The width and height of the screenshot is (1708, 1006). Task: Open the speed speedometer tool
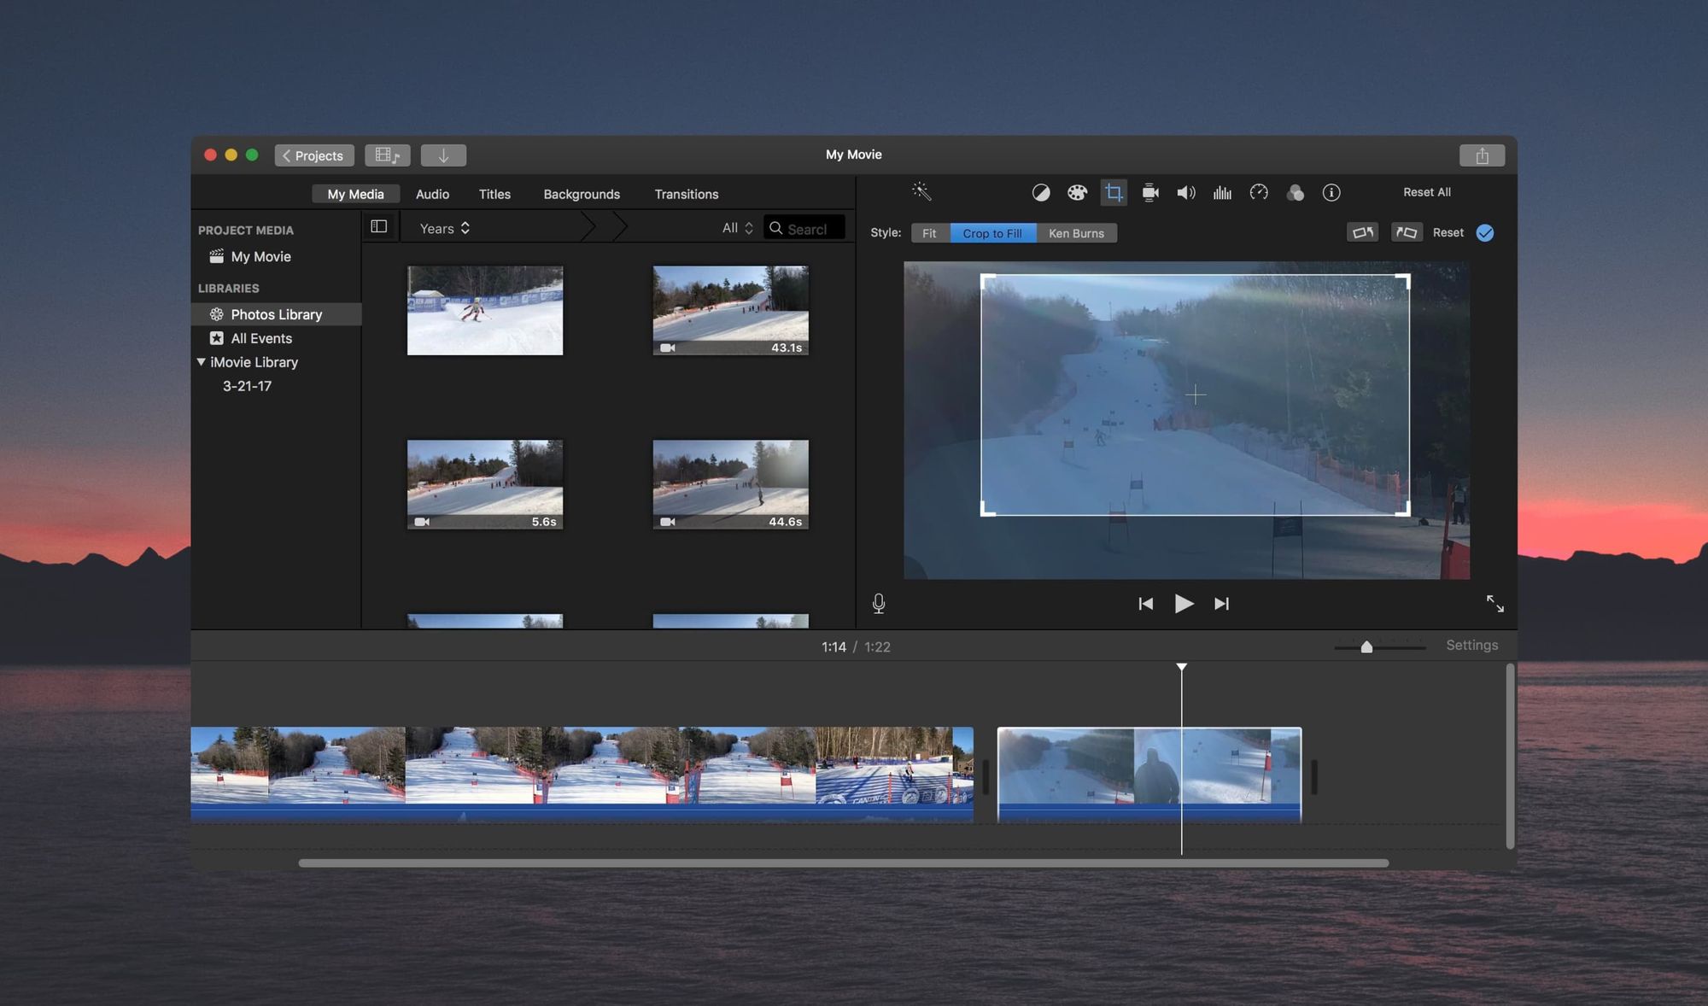click(1259, 193)
